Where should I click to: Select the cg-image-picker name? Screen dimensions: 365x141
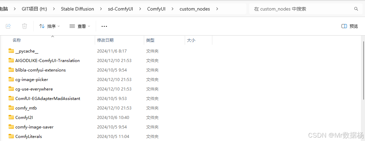(x=32, y=80)
